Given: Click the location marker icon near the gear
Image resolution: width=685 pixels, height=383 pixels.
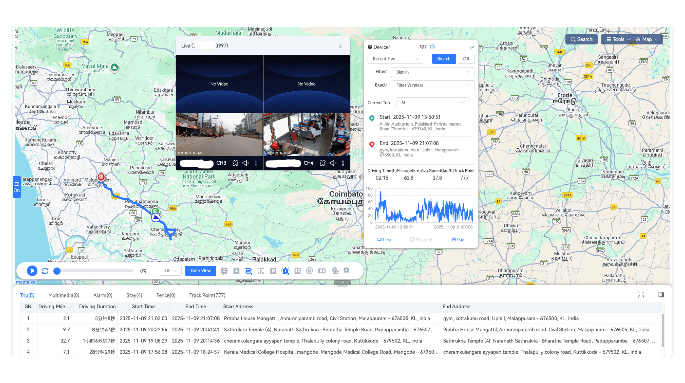Looking at the screenshot, I should 335,270.
